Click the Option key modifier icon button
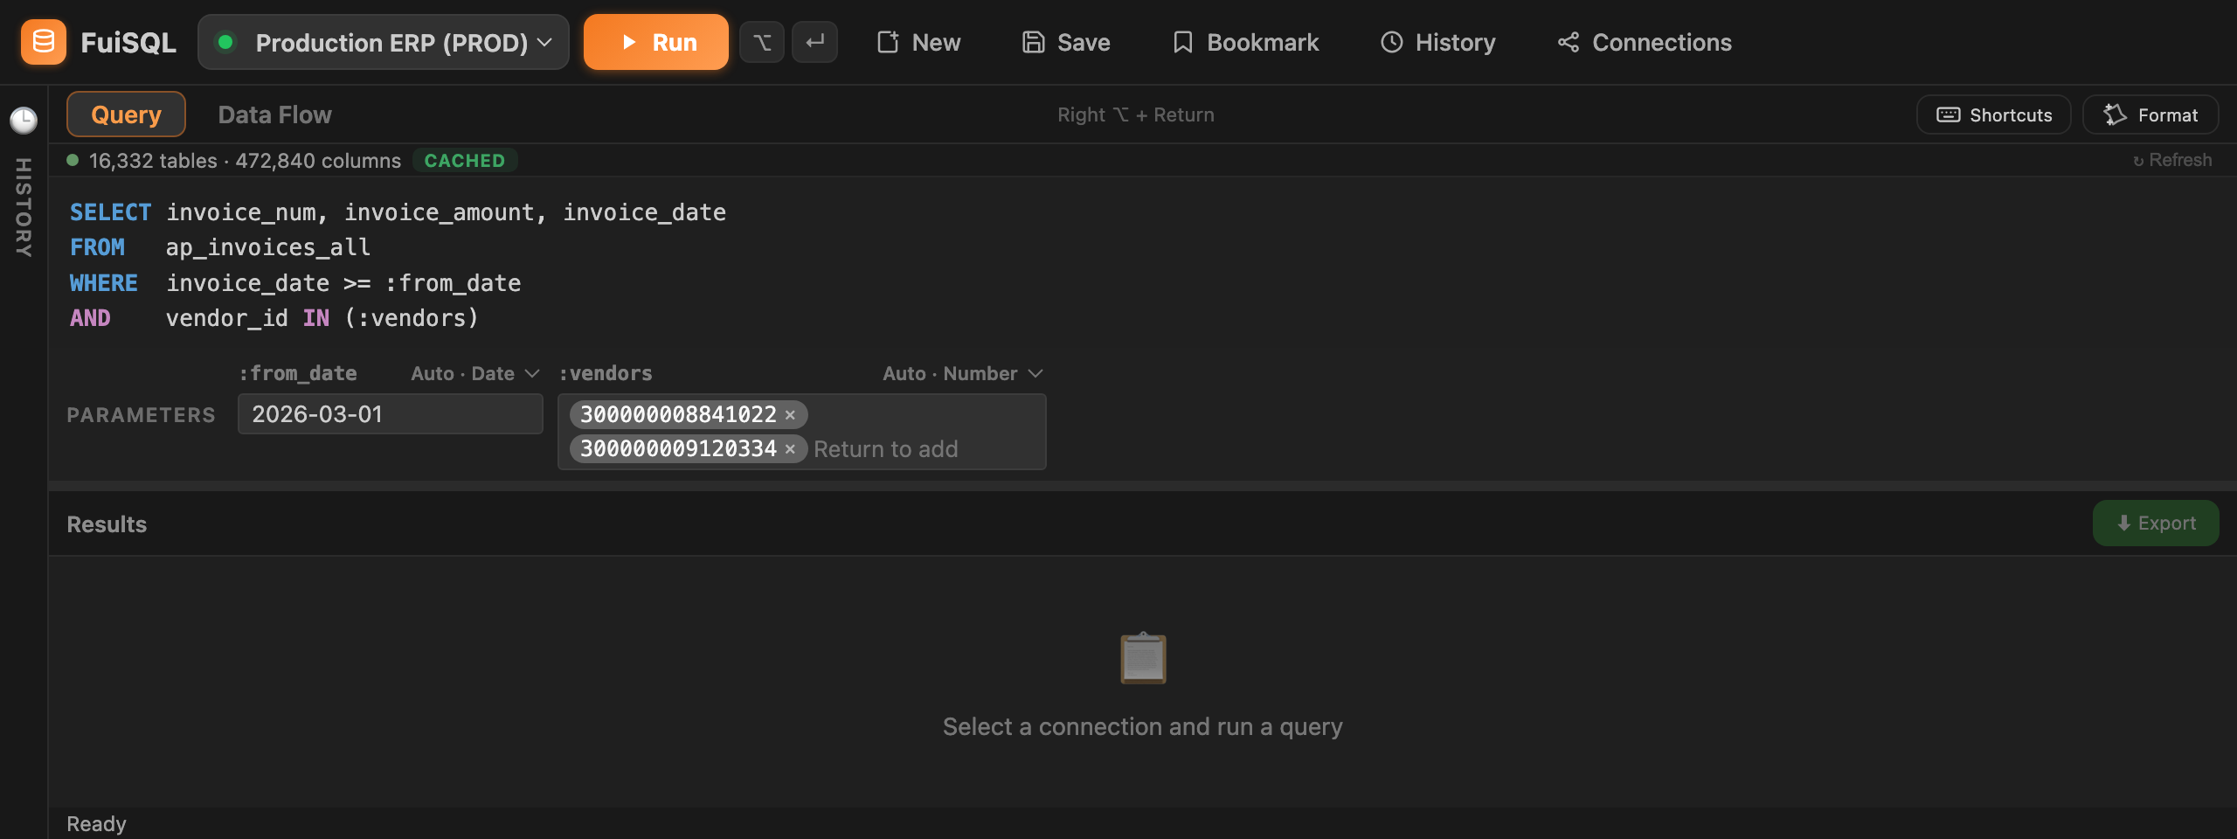The image size is (2237, 839). click(x=762, y=42)
